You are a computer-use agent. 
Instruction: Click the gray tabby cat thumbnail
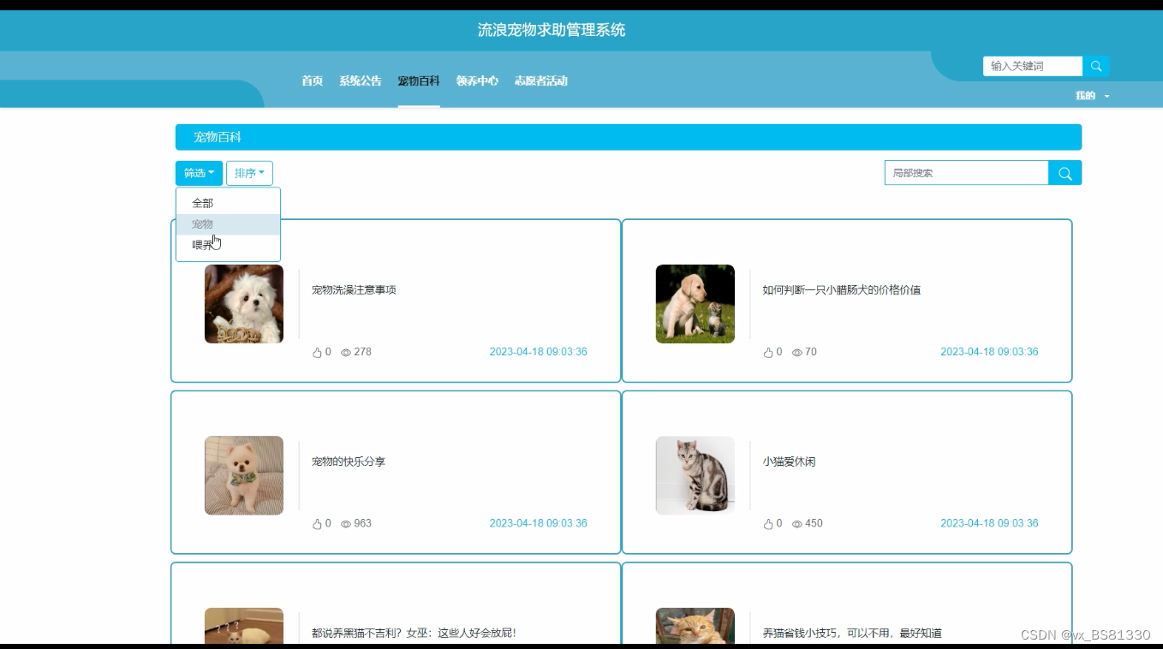[x=695, y=475]
